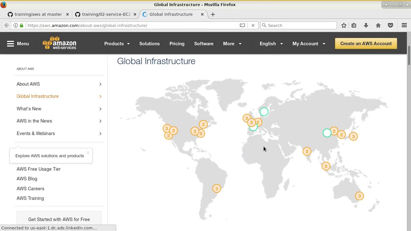411x231 pixels.
Task: Open the Pocket shield icon
Action: tap(390, 25)
